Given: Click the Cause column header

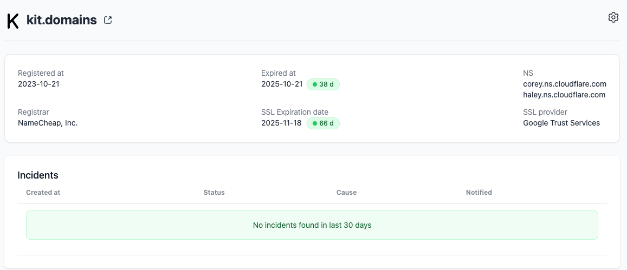Looking at the screenshot, I should tap(346, 193).
